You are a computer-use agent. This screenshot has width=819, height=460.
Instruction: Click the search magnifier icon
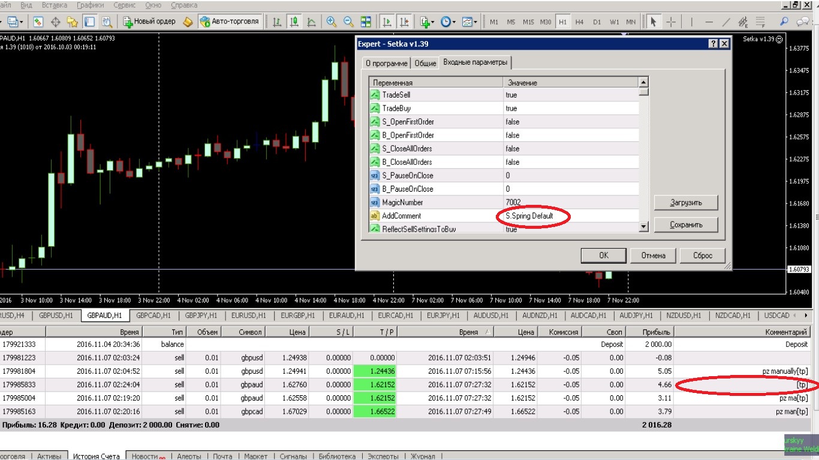click(x=784, y=21)
